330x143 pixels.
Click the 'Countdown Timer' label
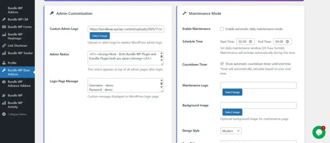(x=195, y=65)
